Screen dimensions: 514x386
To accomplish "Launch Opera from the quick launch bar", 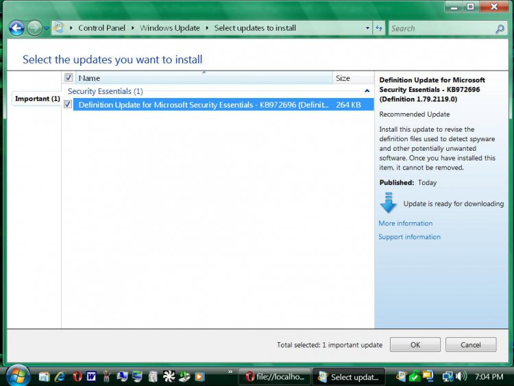I will pyautogui.click(x=77, y=376).
